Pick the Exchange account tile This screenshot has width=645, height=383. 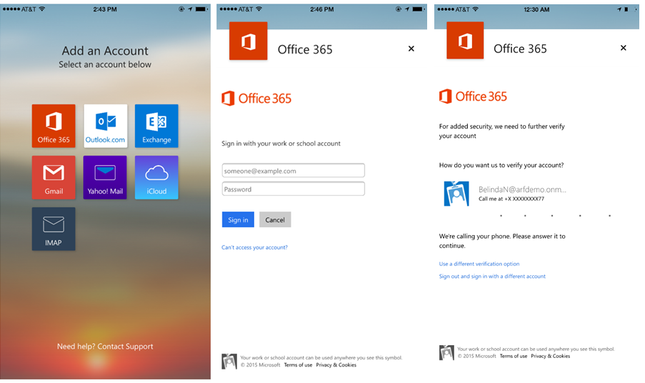[x=156, y=126]
